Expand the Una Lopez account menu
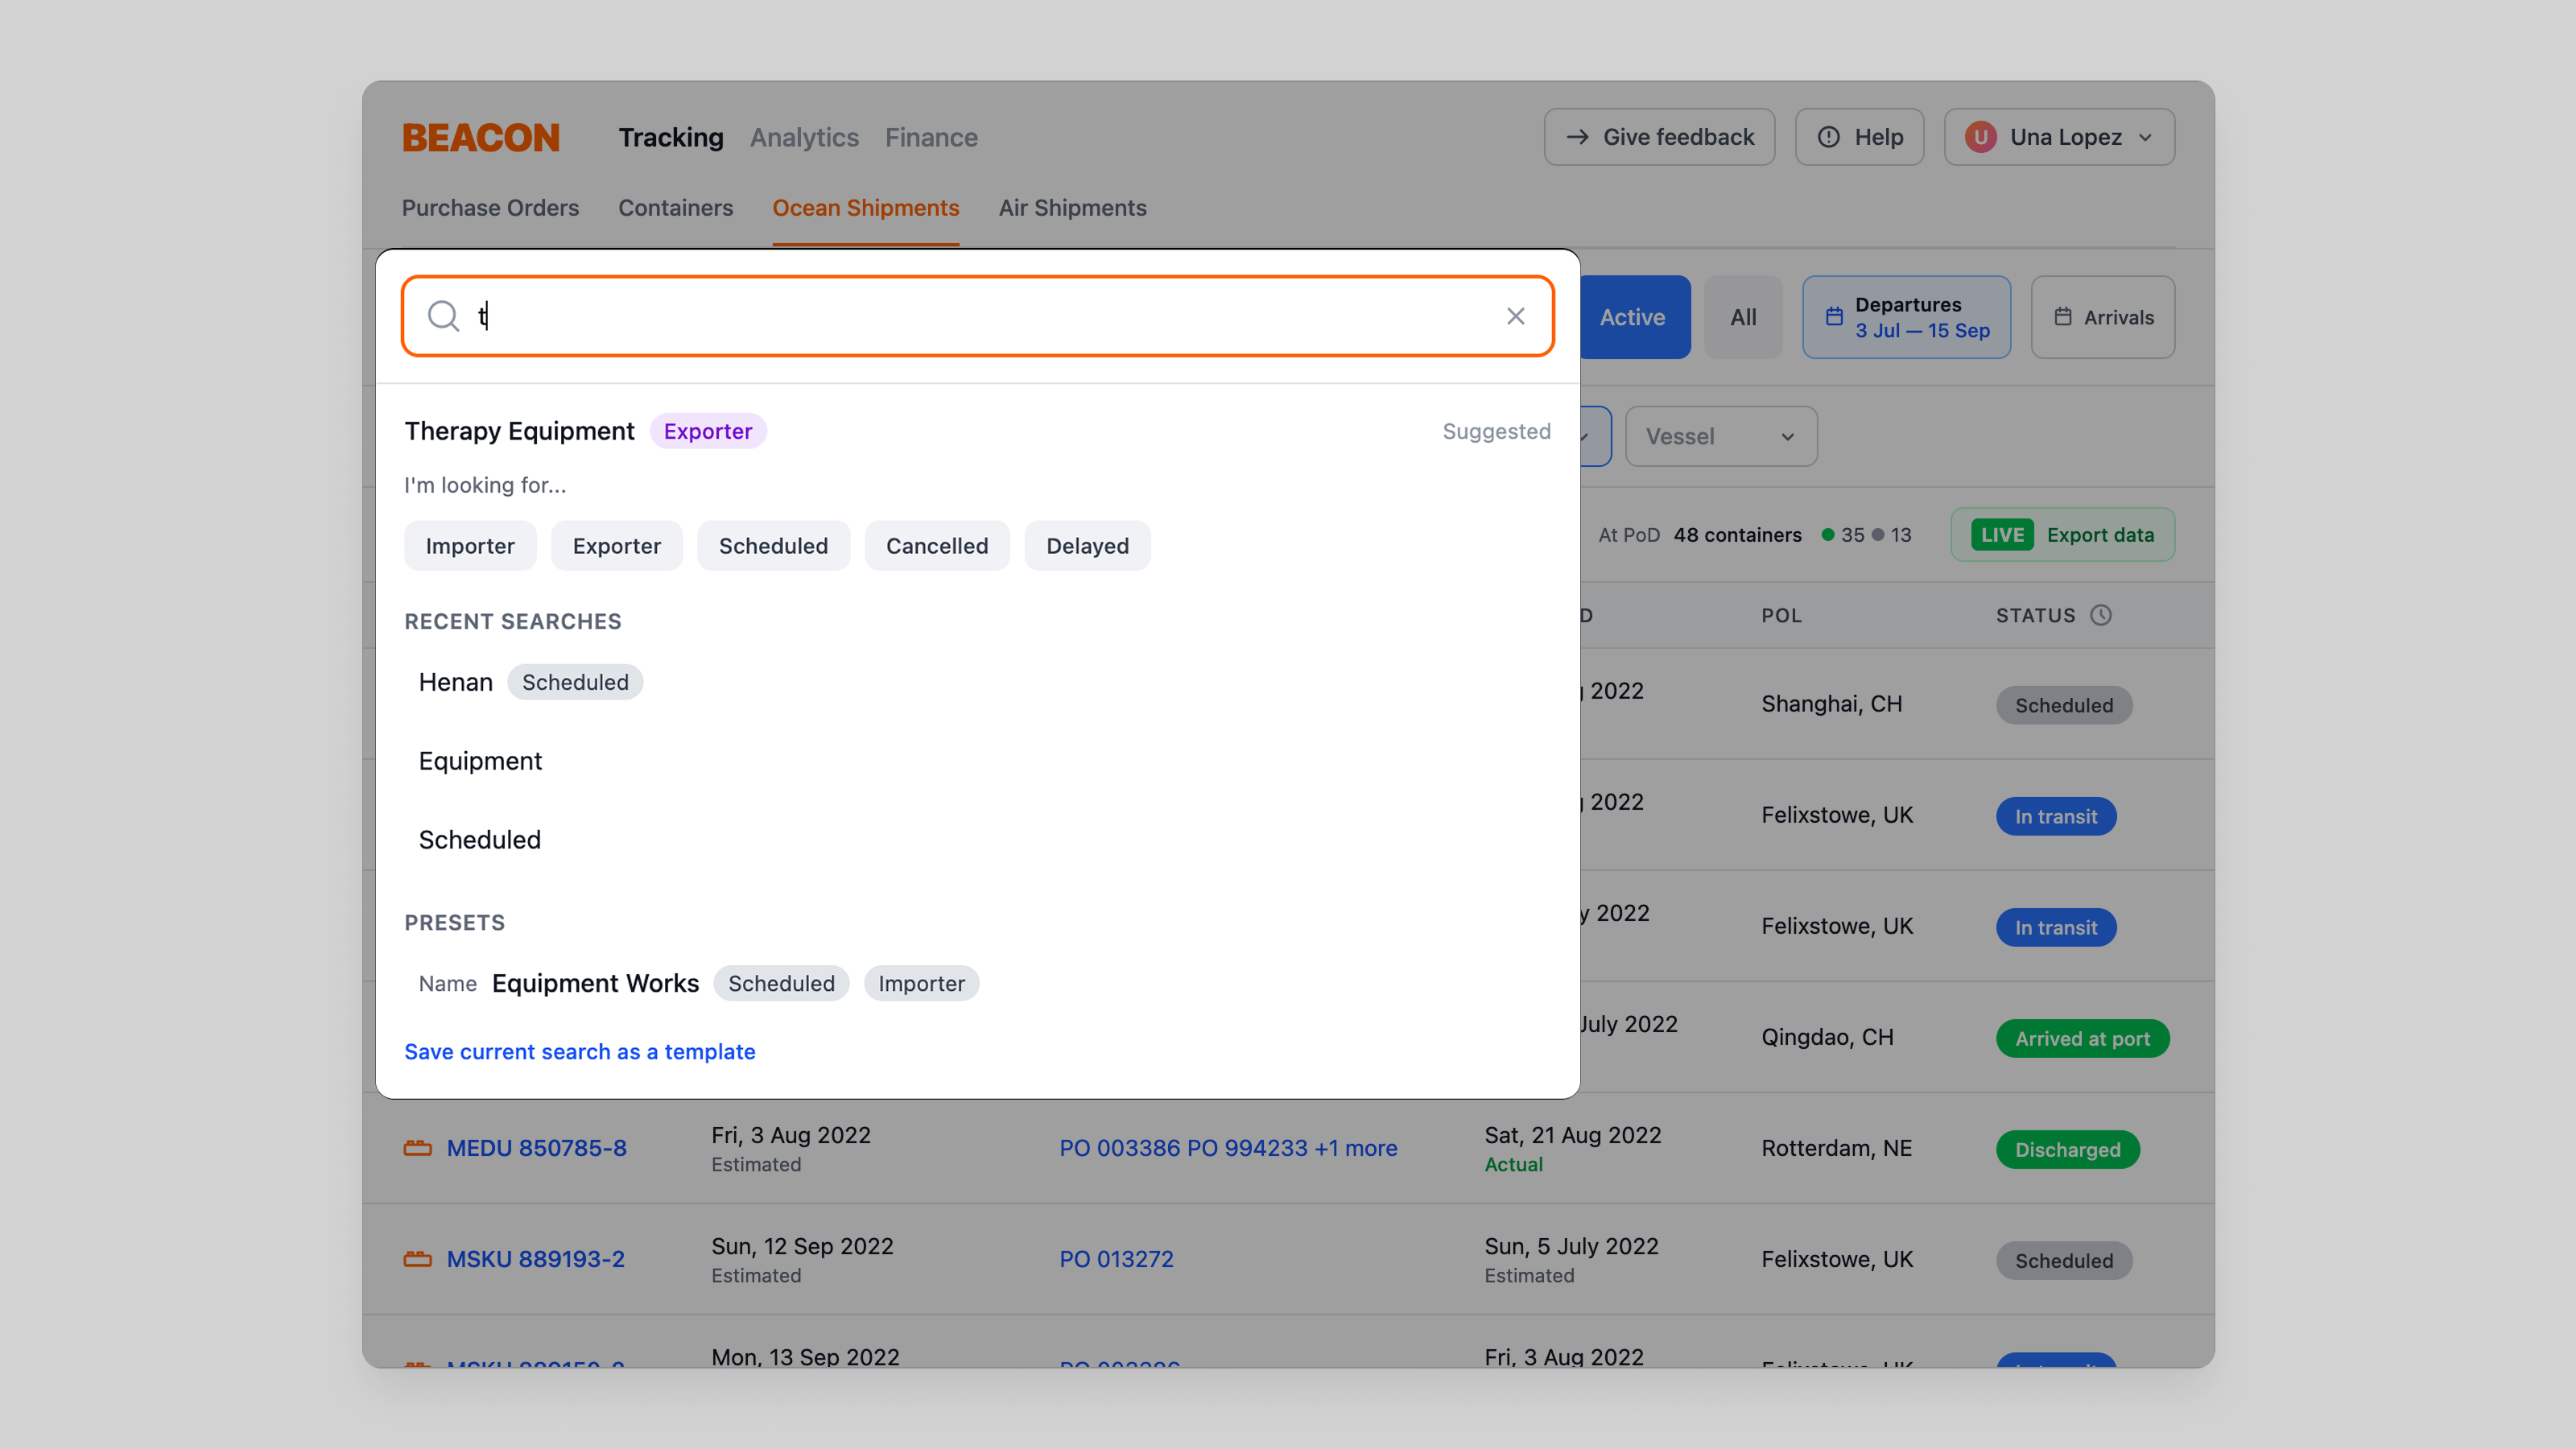Screen dimensions: 2576x1449 tap(2059, 137)
